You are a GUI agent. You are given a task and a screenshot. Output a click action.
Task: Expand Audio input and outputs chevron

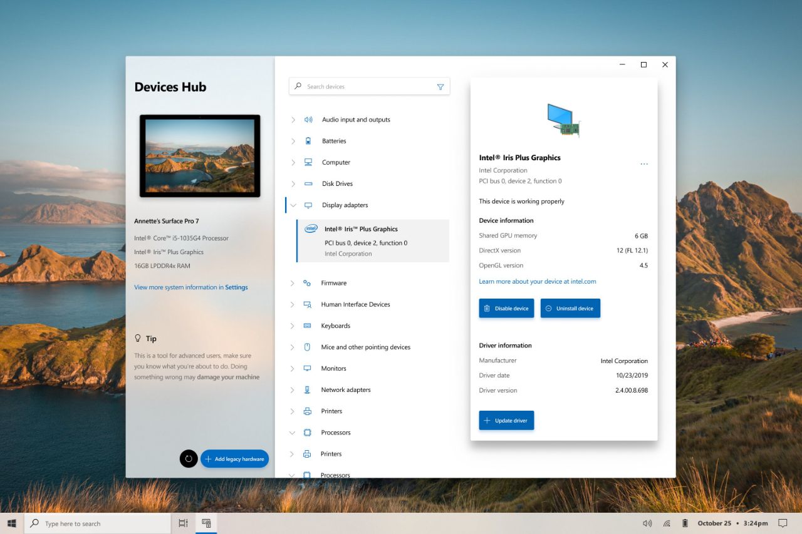point(293,120)
